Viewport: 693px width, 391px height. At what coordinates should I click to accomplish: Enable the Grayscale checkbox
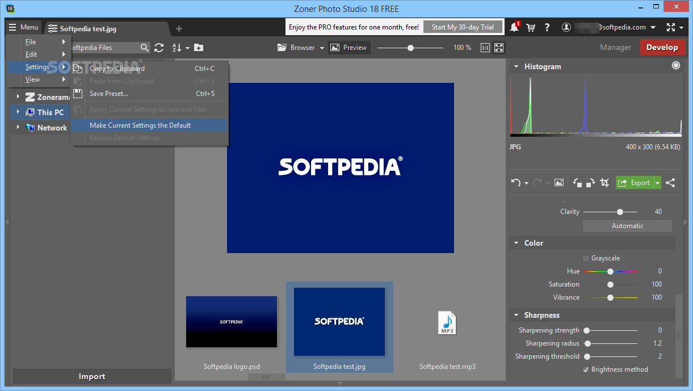coord(586,258)
